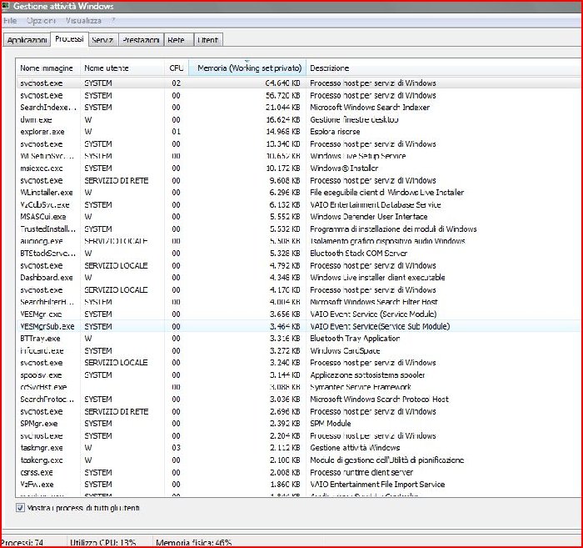Select the spoolsv.exe process

[298, 375]
